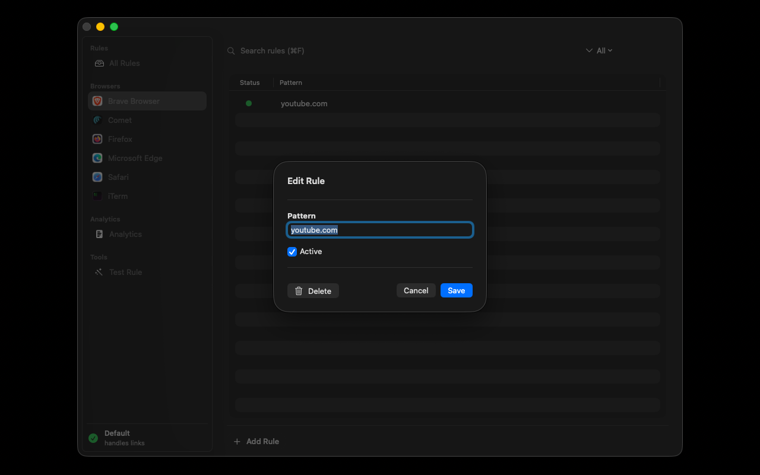Click the Status column header
The width and height of the screenshot is (760, 475).
(250, 83)
